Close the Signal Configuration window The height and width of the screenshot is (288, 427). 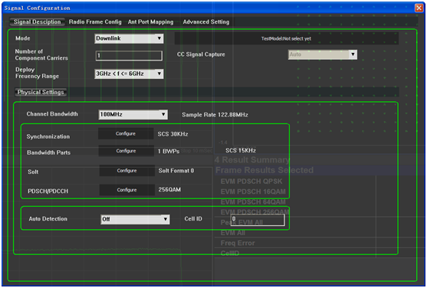pyautogui.click(x=419, y=8)
